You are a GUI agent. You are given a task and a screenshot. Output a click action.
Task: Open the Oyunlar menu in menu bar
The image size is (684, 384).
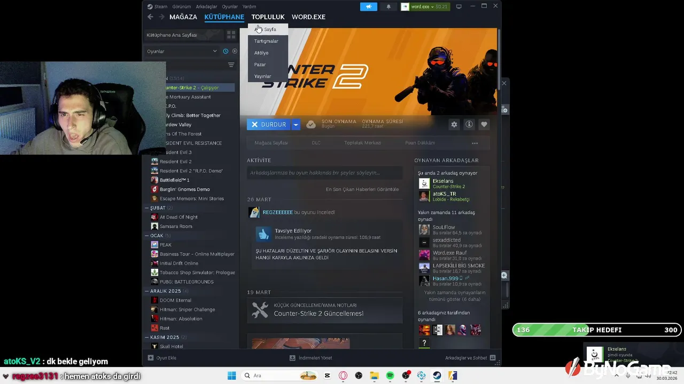(x=230, y=6)
